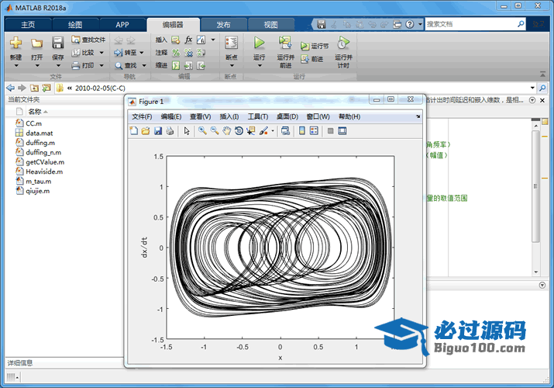Toggle Figure 1 zoom in tool

202,131
